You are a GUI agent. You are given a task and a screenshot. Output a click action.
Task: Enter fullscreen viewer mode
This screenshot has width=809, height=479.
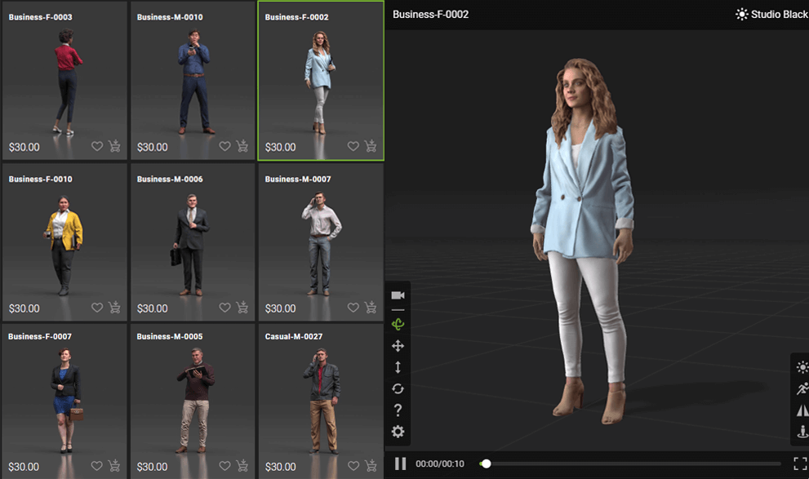pos(800,463)
